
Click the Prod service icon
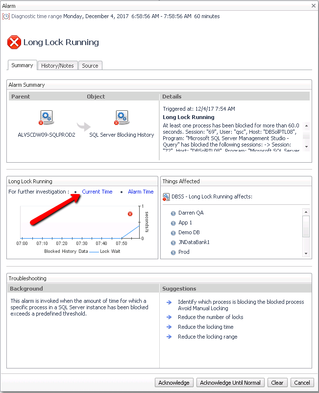point(173,252)
